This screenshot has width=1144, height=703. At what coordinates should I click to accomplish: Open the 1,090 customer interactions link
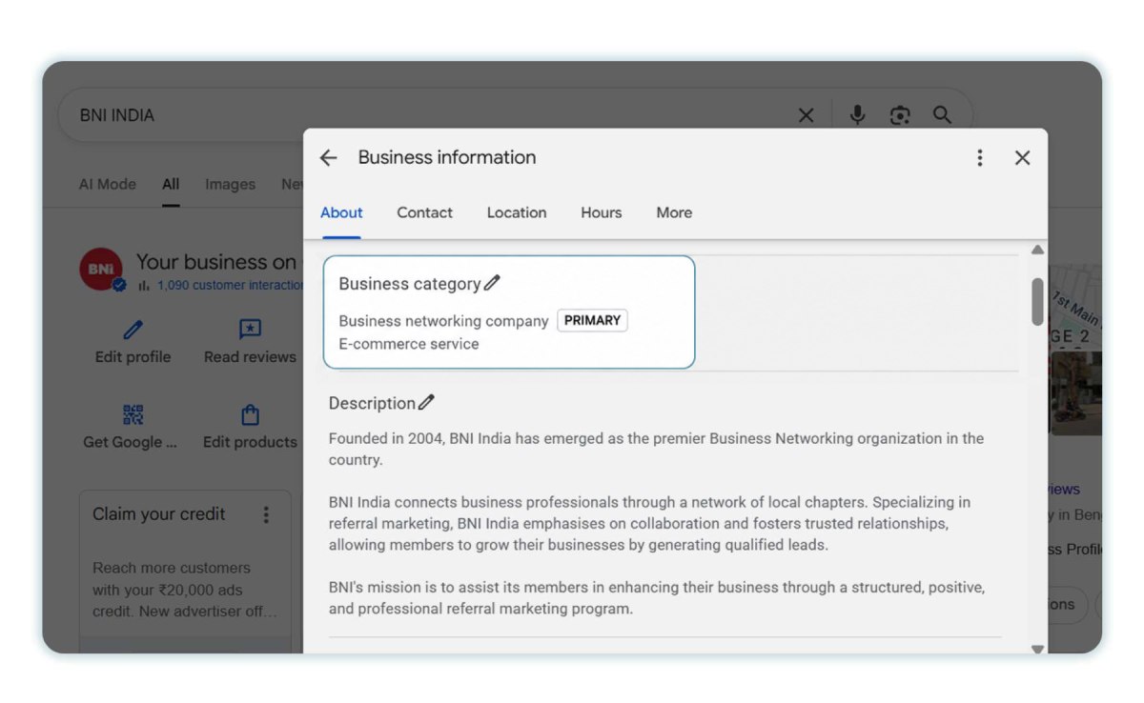pos(230,285)
